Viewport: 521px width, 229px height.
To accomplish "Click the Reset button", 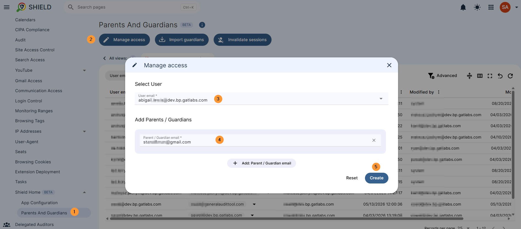I will click(x=352, y=178).
